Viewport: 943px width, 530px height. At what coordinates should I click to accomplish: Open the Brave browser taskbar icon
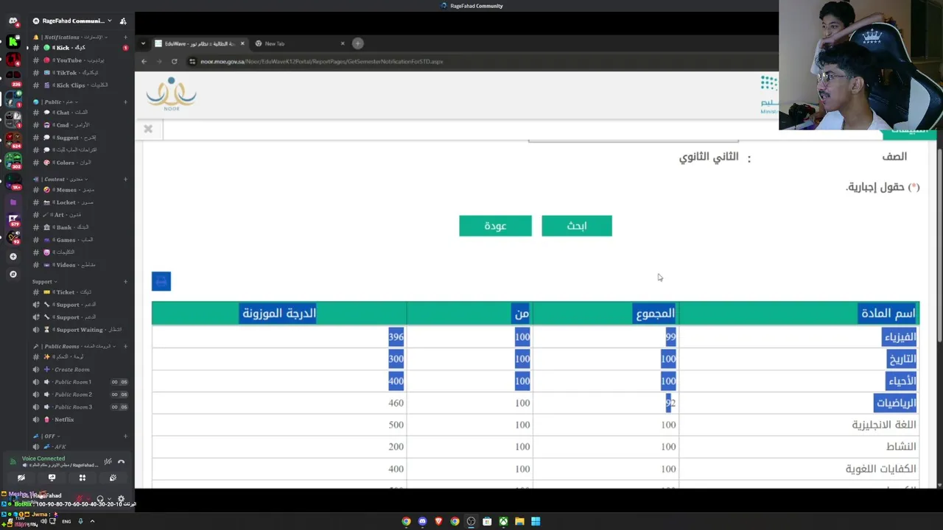pyautogui.click(x=438, y=521)
